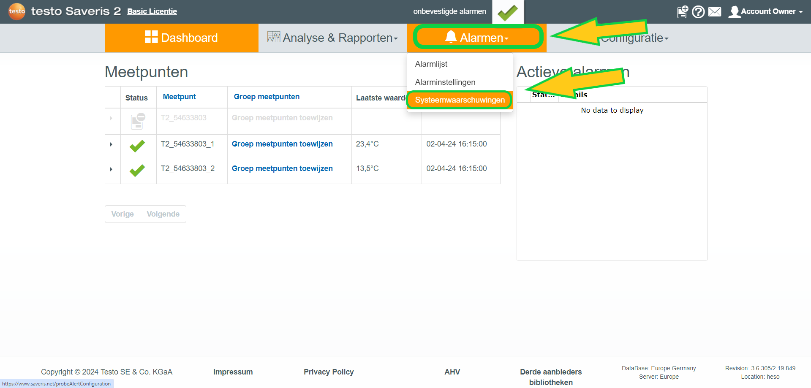This screenshot has width=811, height=388.
Task: Select Systeemwaarschuwingen from the menu
Action: pos(460,100)
